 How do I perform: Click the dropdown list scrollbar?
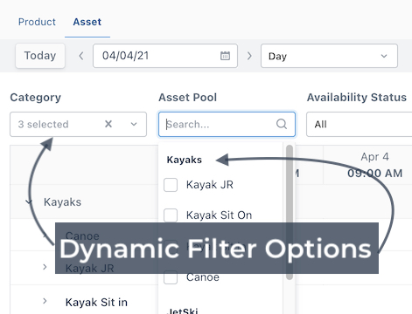click(290, 212)
